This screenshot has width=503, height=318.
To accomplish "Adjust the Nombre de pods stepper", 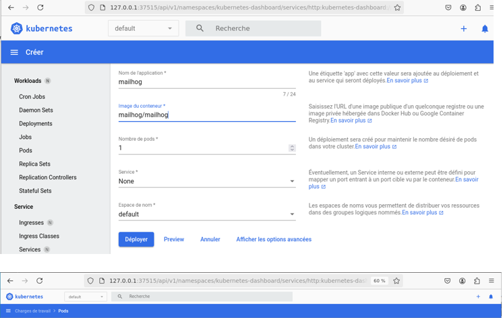I will tap(292, 148).
